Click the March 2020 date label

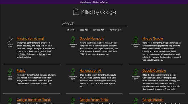10,78
